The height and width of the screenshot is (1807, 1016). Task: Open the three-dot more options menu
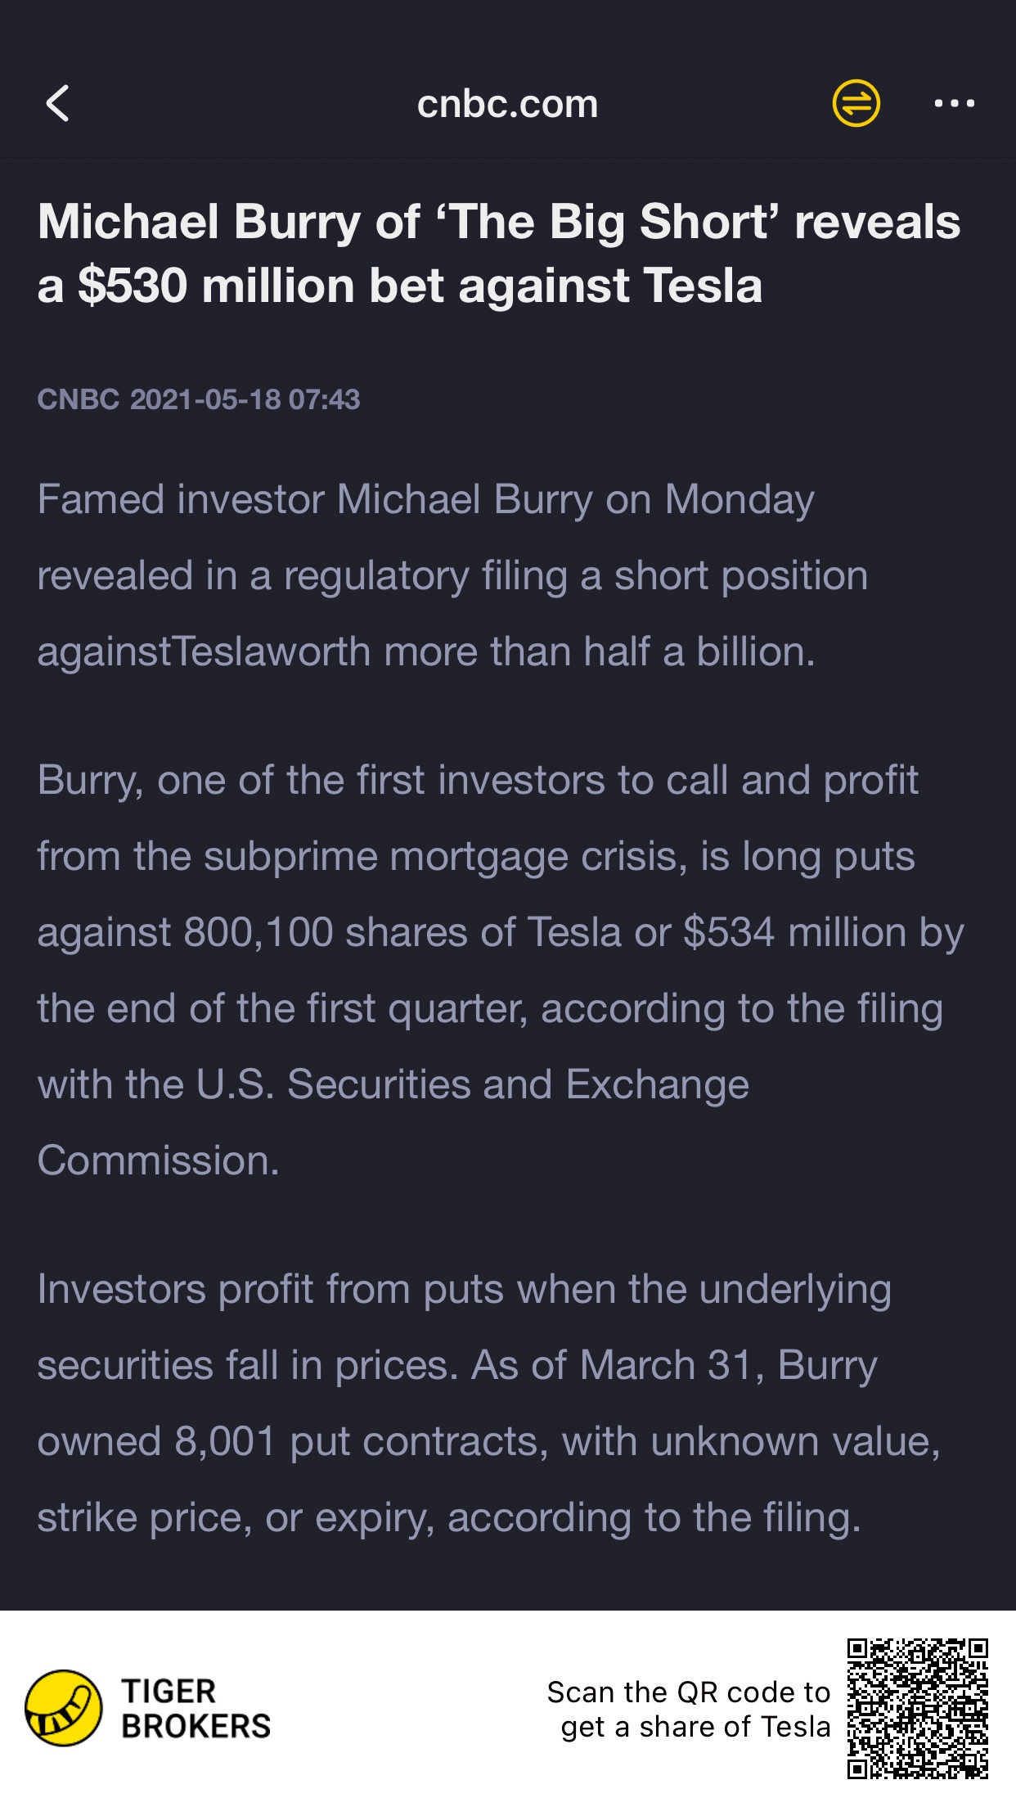click(954, 103)
